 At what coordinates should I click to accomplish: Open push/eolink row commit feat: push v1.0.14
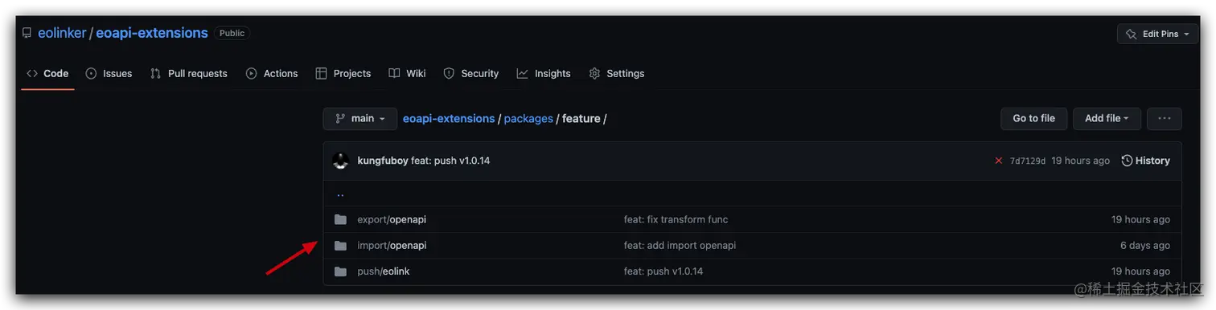tap(663, 271)
